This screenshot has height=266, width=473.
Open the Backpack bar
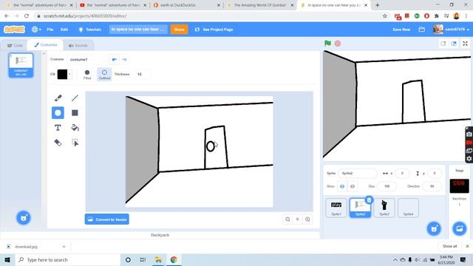(x=160, y=235)
